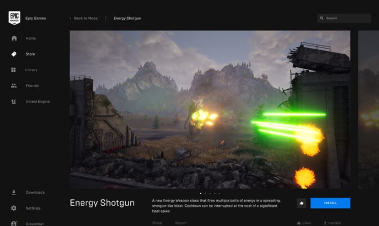This screenshot has height=226, width=379.
Task: Toggle the thumbs-up like button
Action: [x=302, y=203]
